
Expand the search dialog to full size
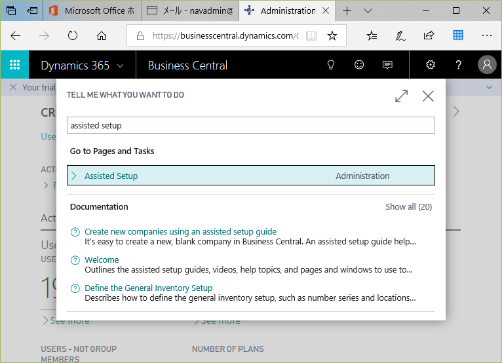tap(402, 96)
